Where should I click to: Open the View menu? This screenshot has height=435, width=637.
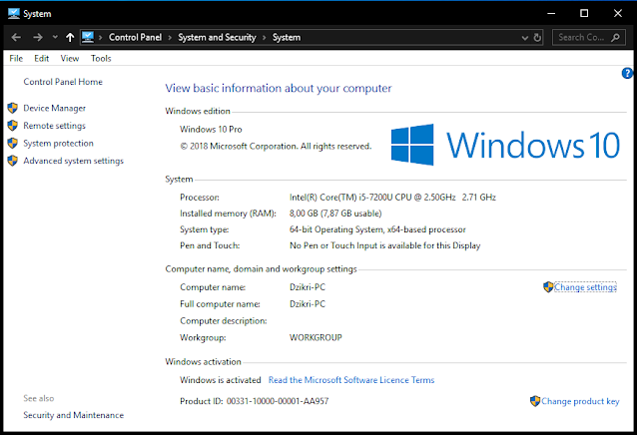pos(70,59)
